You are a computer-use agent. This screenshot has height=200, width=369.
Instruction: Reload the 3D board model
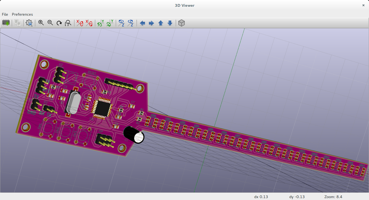(6, 23)
